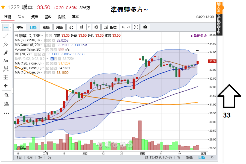Select the 6月 time range
Viewport: 246px width, 164px height.
click(x=30, y=157)
